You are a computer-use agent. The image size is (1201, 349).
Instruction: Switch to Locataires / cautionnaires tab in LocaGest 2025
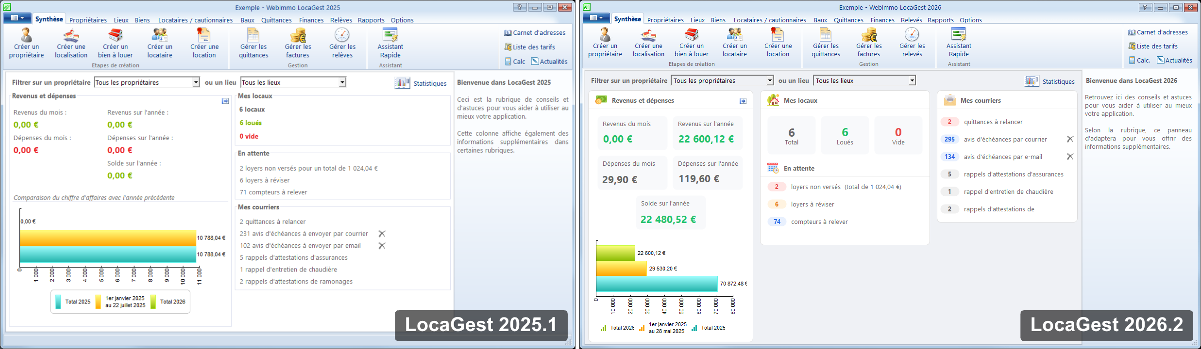tap(195, 20)
